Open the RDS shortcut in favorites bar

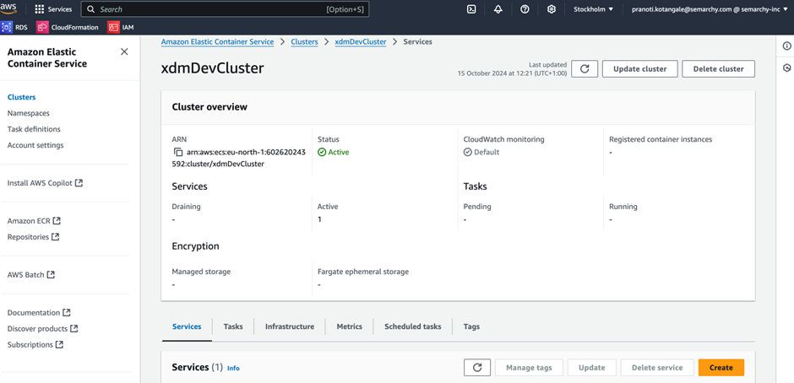point(14,27)
